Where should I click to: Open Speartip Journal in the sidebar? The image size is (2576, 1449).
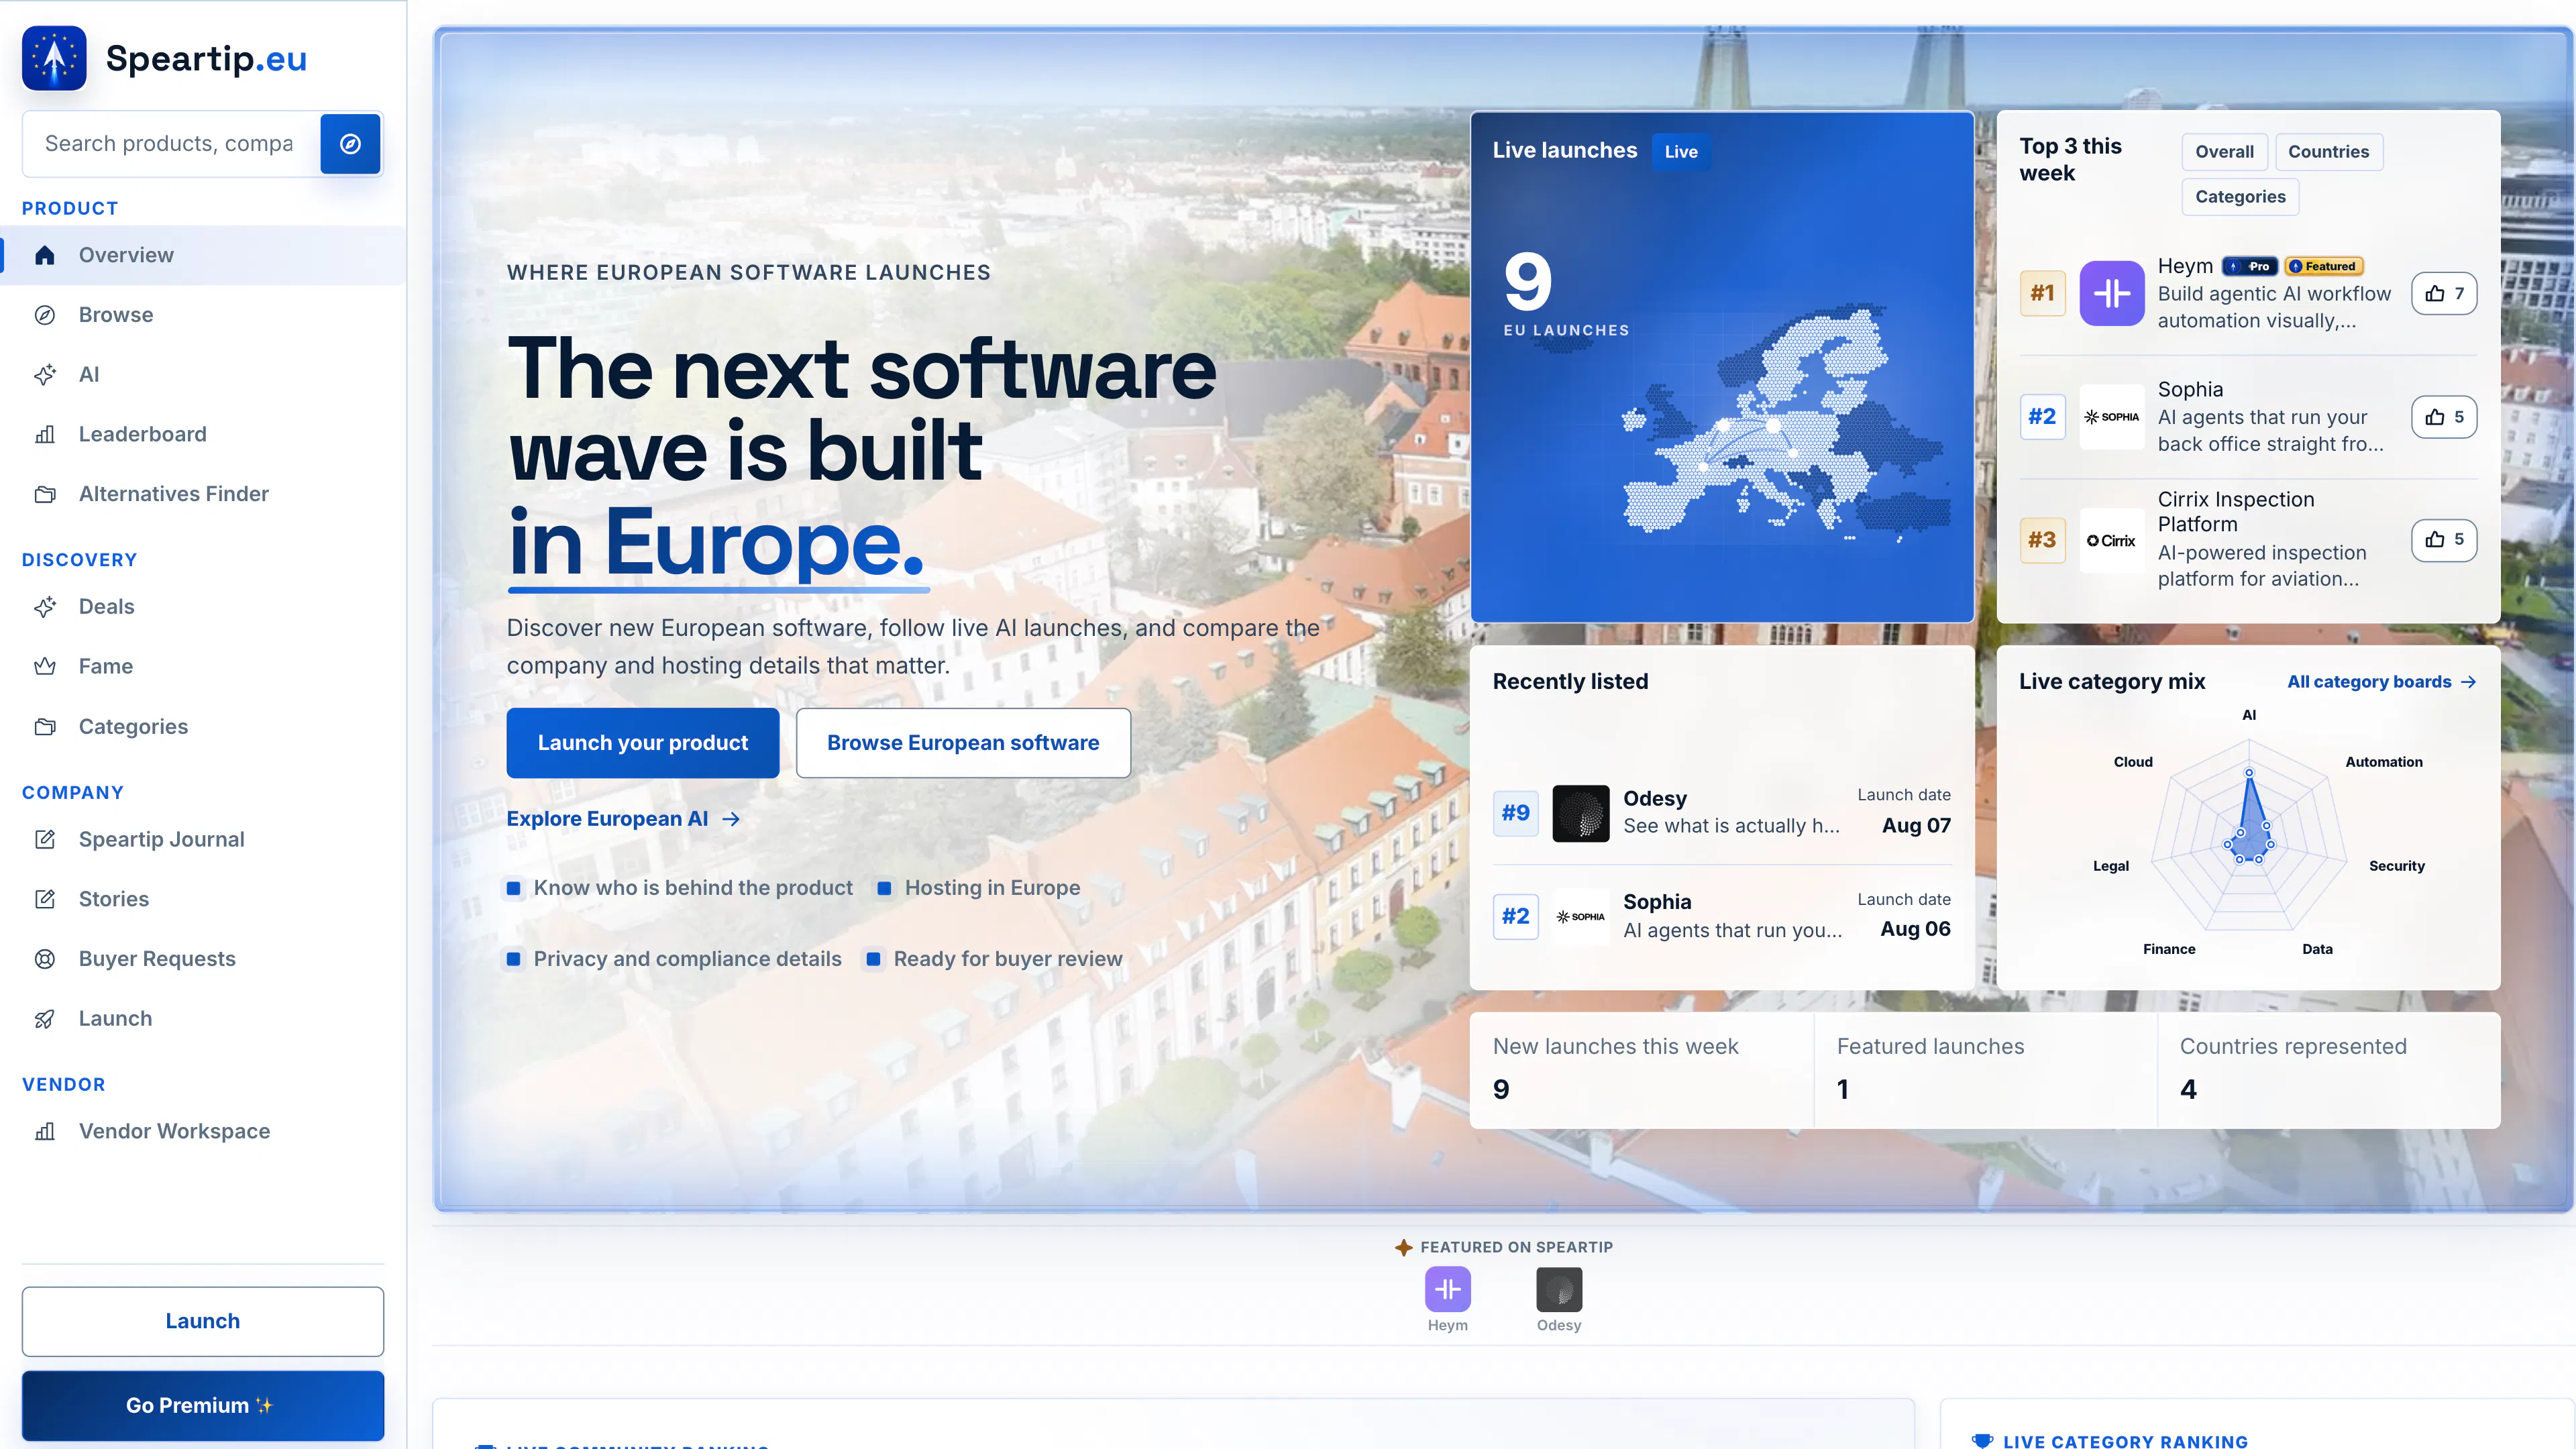click(203, 839)
